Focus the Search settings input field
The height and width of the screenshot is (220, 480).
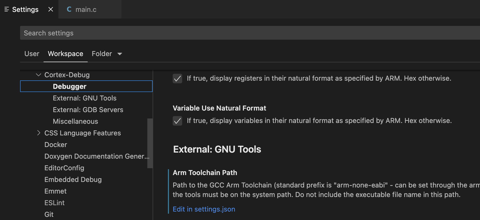250,33
